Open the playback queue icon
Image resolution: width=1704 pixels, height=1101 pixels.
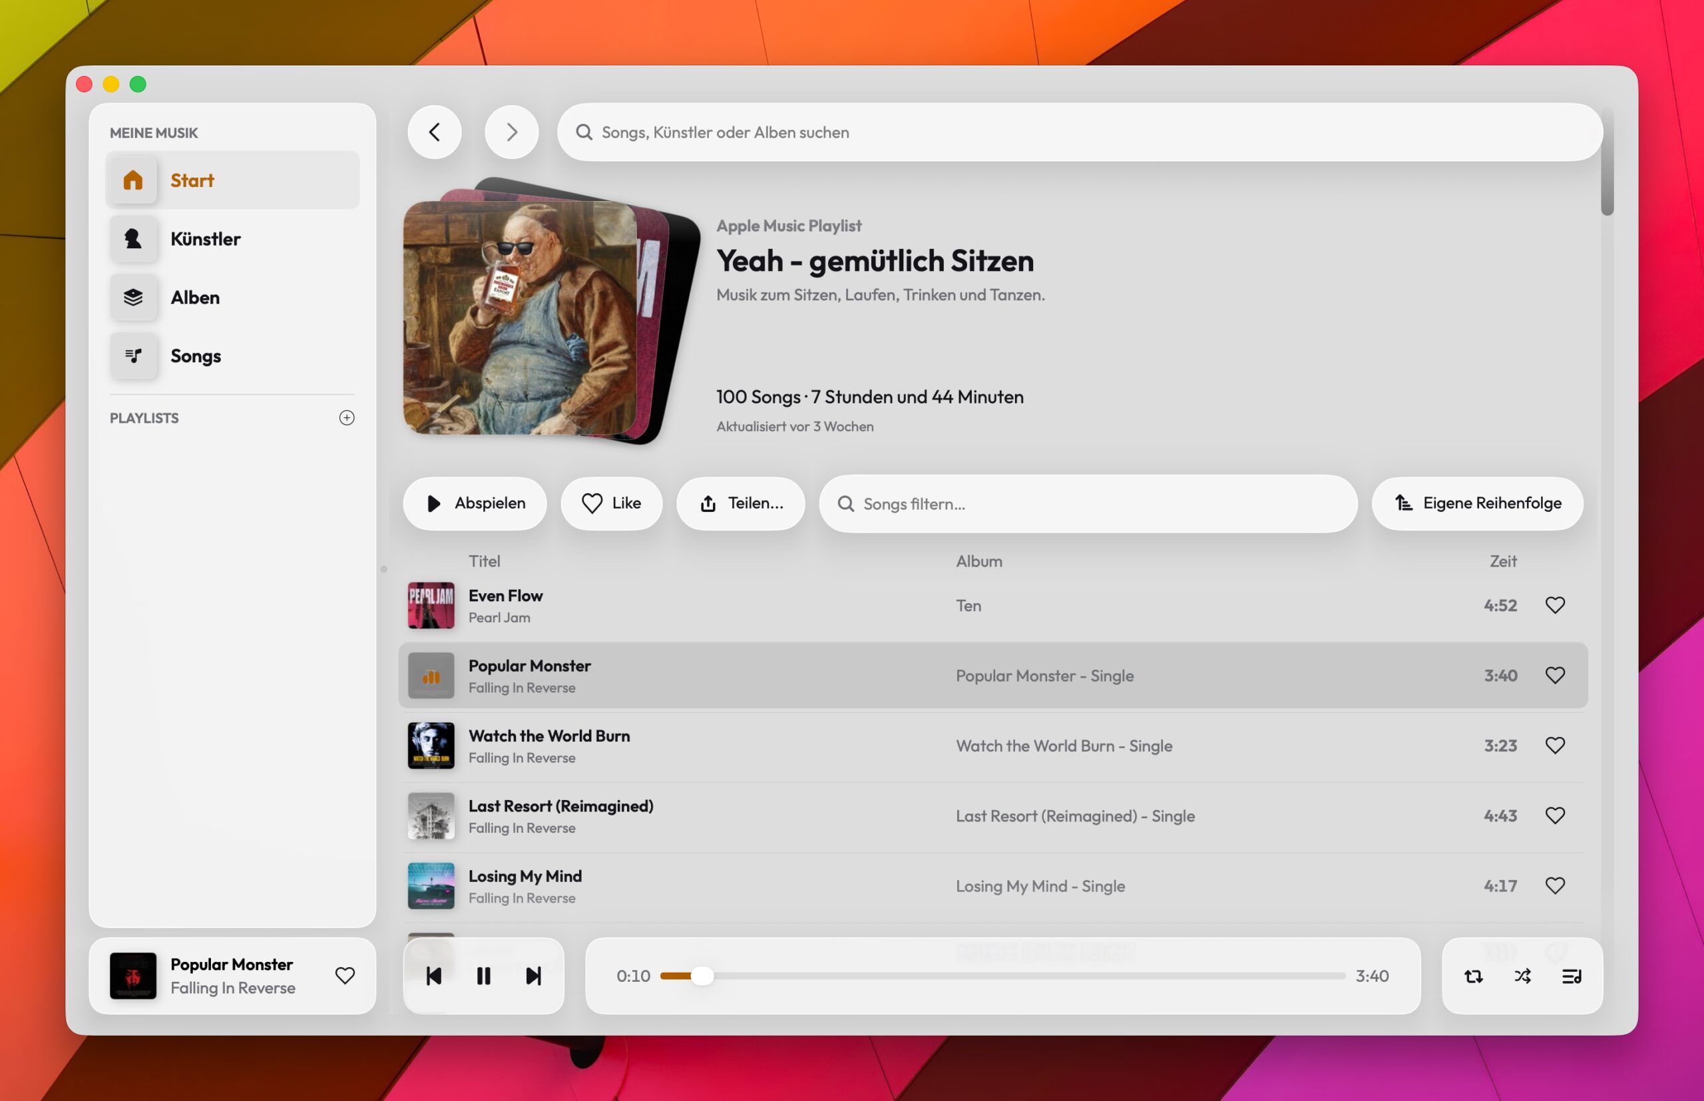1571,976
